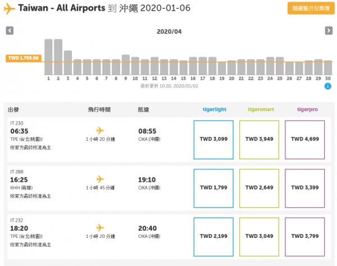The image size is (337, 266).
Task: Select tigersmart fare TWD 2,649 for IT 288
Action: (x=259, y=188)
